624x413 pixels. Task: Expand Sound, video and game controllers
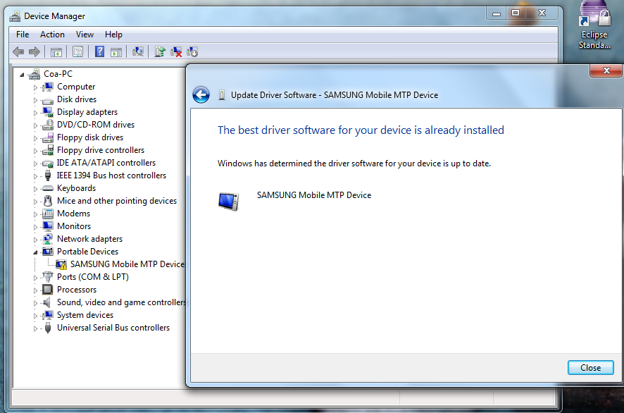35,303
